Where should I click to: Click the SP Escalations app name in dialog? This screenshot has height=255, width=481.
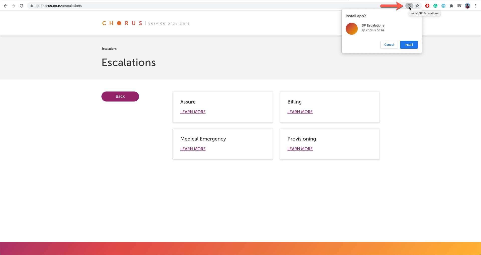coord(373,25)
